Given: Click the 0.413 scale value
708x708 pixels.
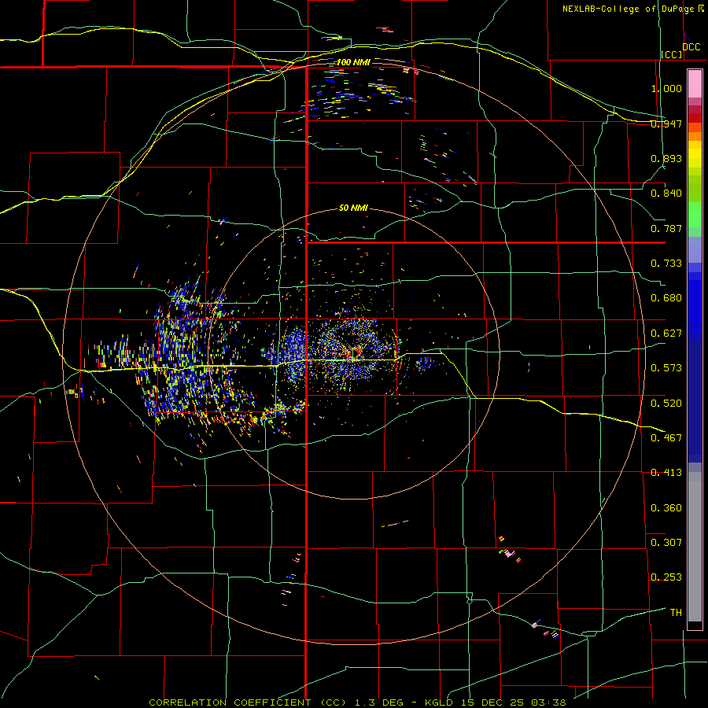Looking at the screenshot, I should (x=666, y=473).
